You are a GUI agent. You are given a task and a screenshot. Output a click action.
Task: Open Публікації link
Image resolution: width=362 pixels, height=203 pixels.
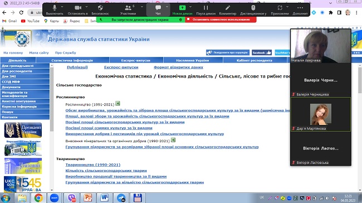coord(77,67)
